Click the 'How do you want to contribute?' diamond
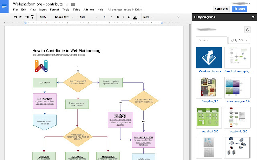Image resolution: width=257 pixels, height=160 pixels. click(x=78, y=82)
